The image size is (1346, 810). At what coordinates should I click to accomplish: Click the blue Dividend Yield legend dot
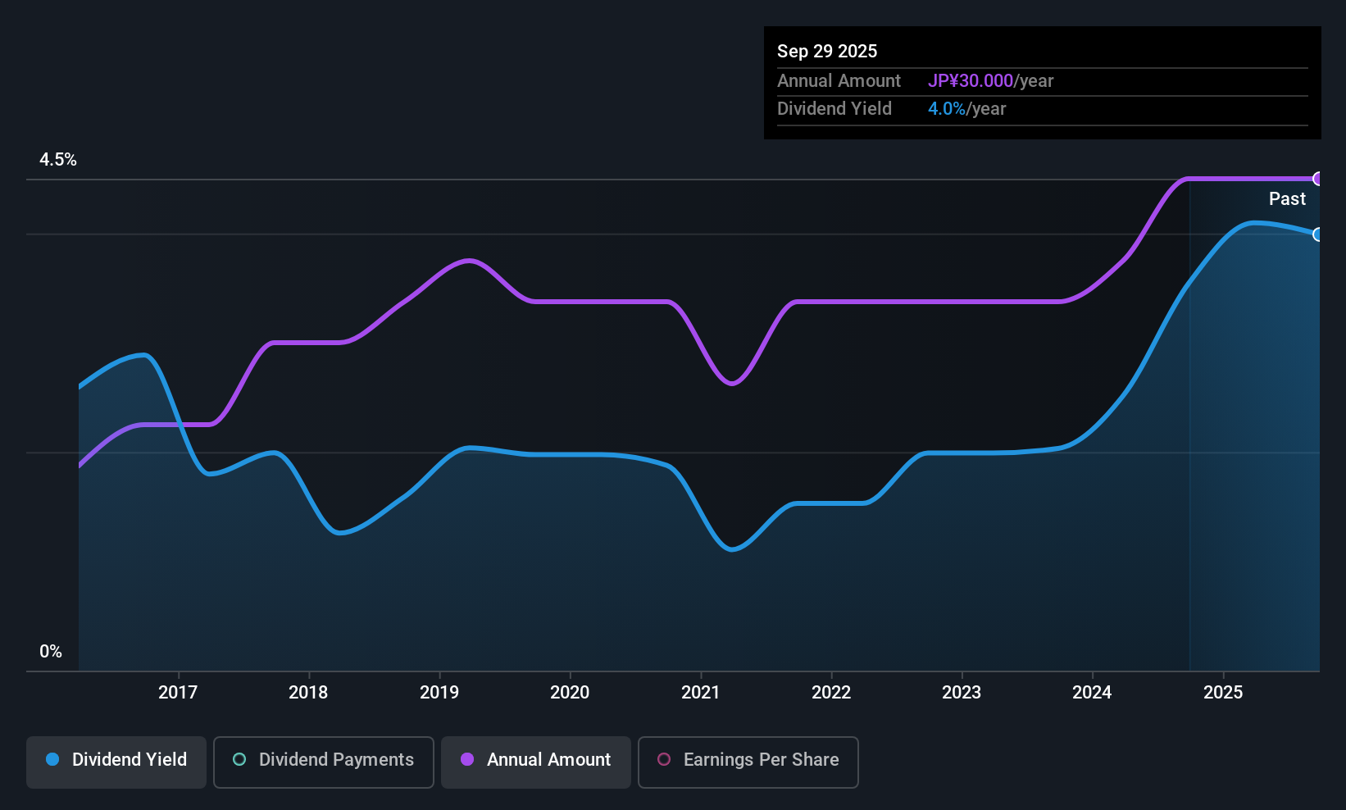[x=52, y=759]
